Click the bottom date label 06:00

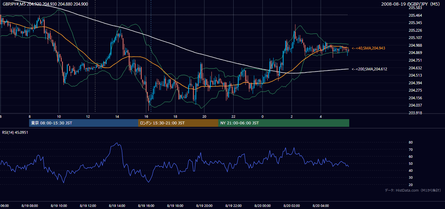point(4,206)
